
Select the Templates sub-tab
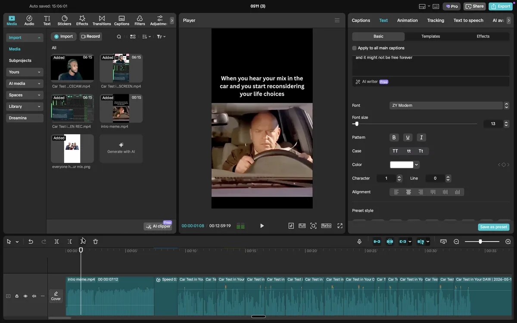click(431, 36)
